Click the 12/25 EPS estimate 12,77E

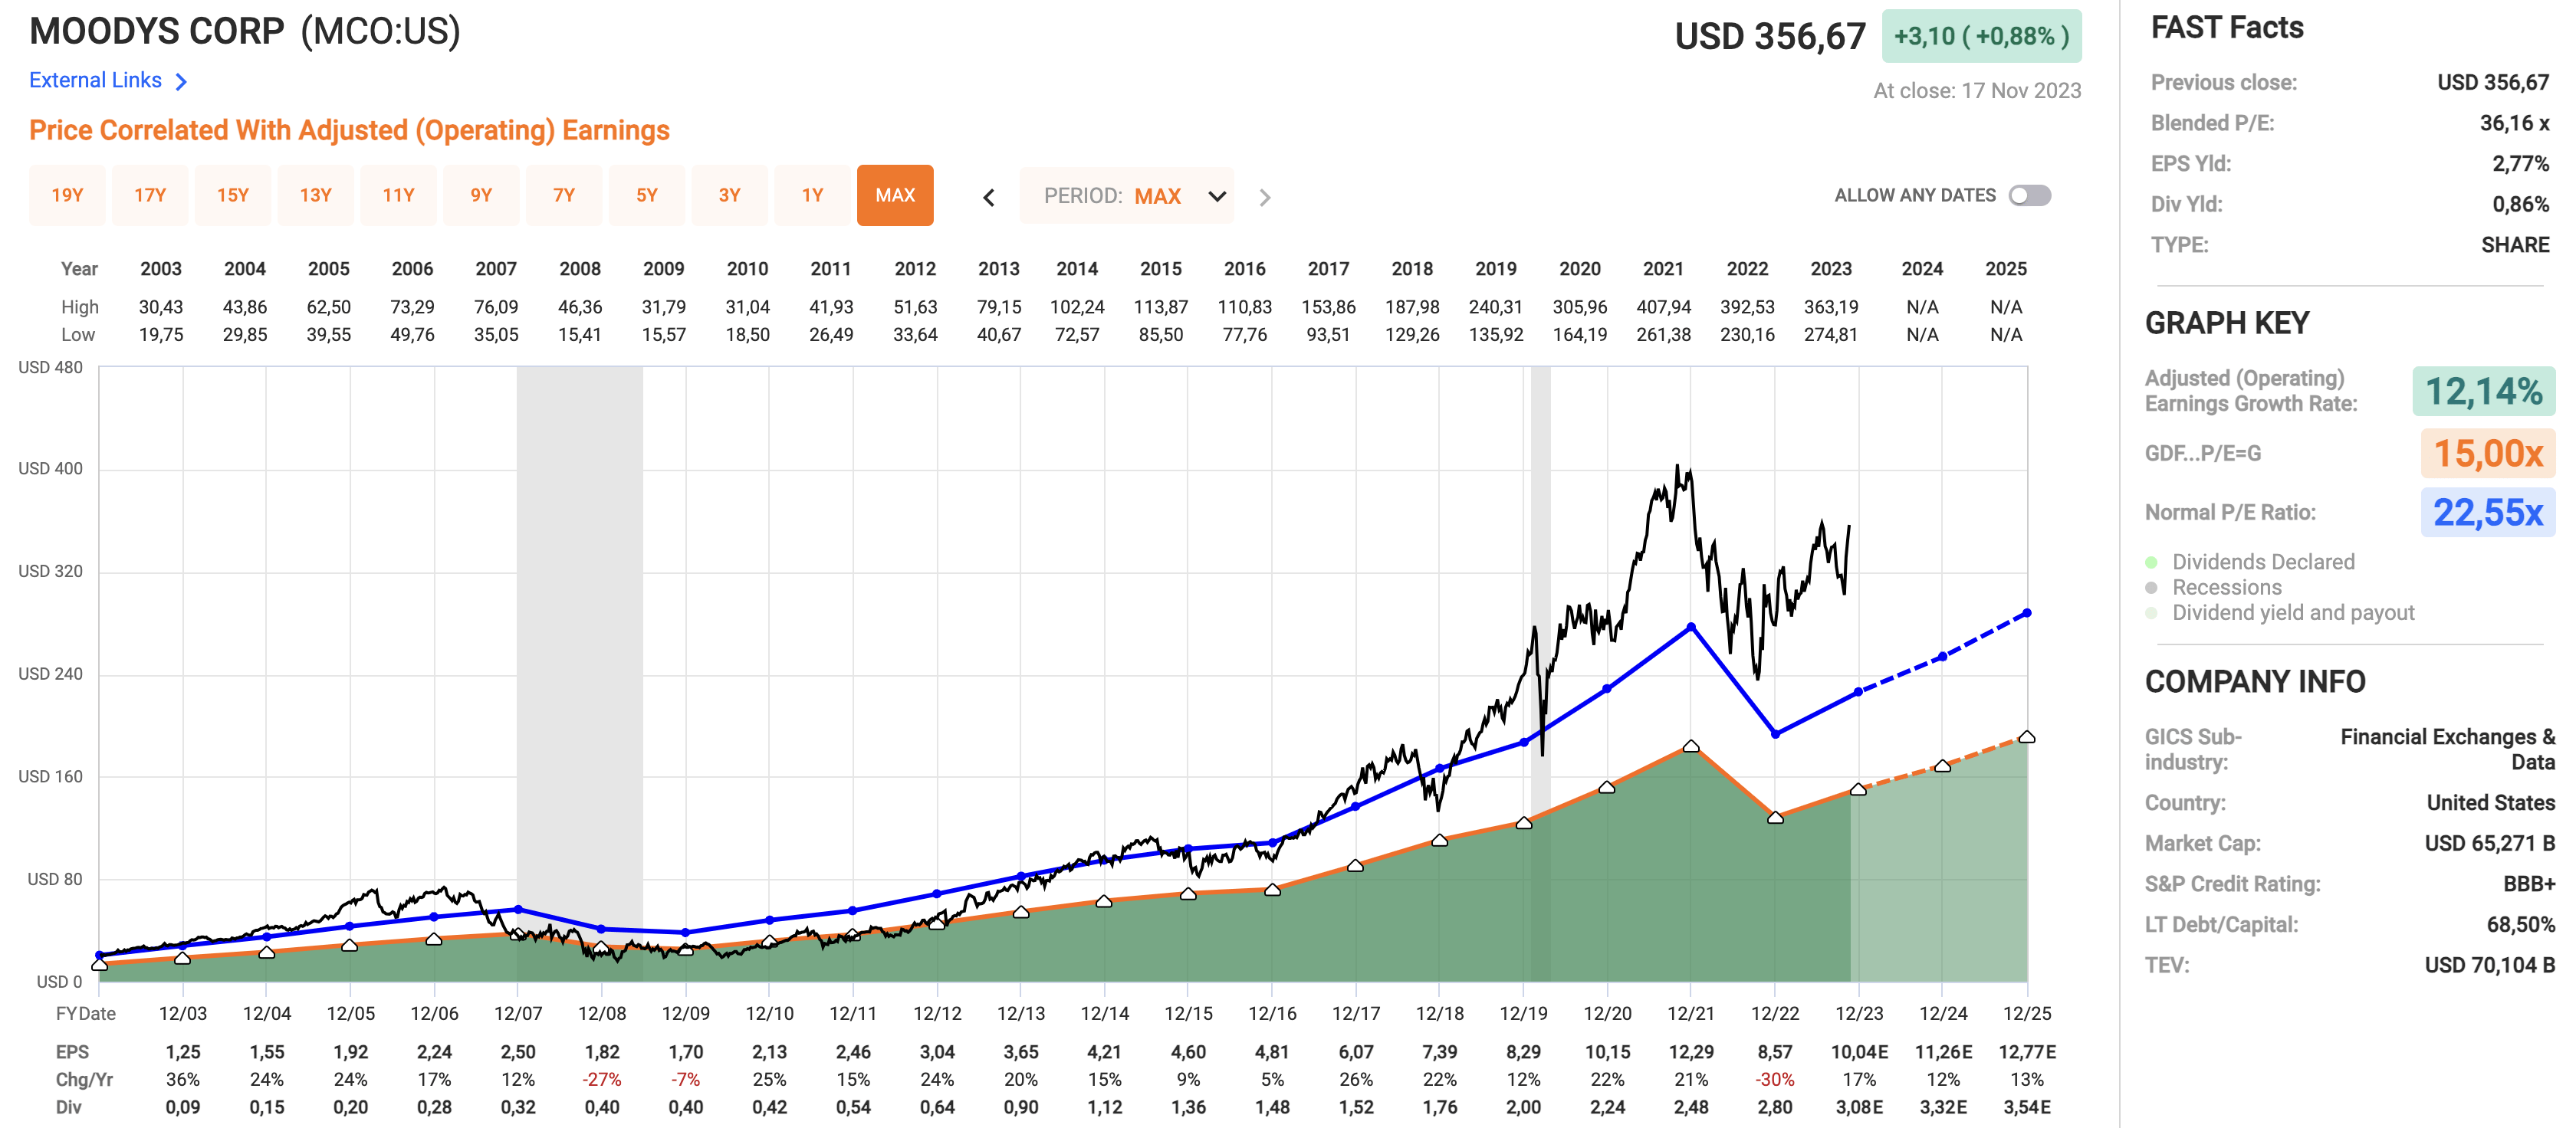click(x=2027, y=1052)
